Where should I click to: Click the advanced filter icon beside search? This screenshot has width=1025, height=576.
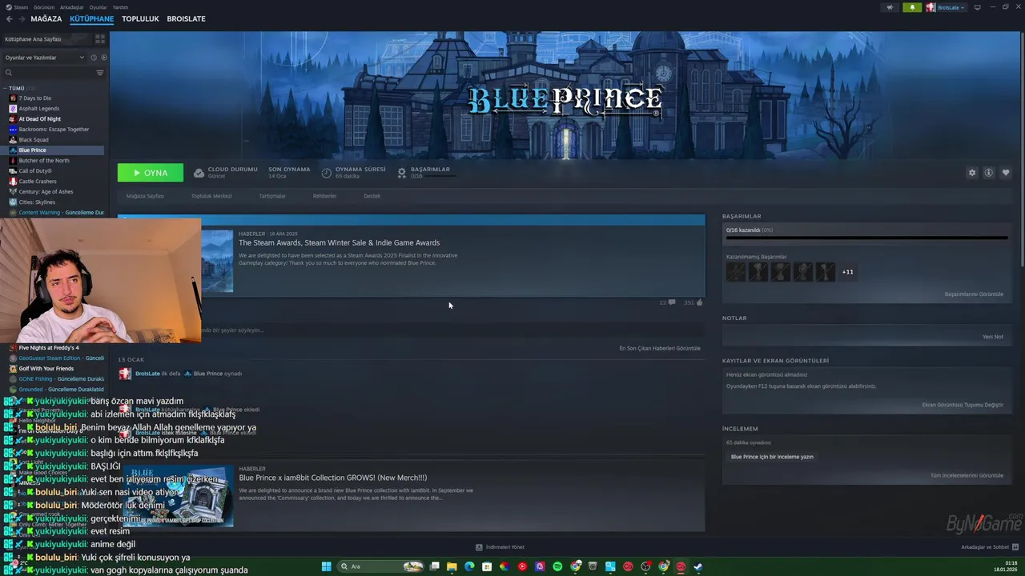[100, 73]
